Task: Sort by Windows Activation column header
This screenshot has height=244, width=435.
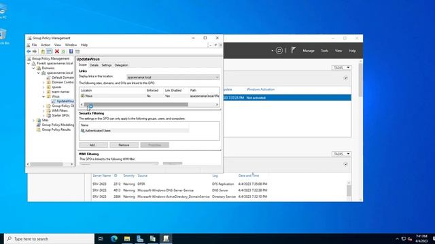Action: click(260, 89)
